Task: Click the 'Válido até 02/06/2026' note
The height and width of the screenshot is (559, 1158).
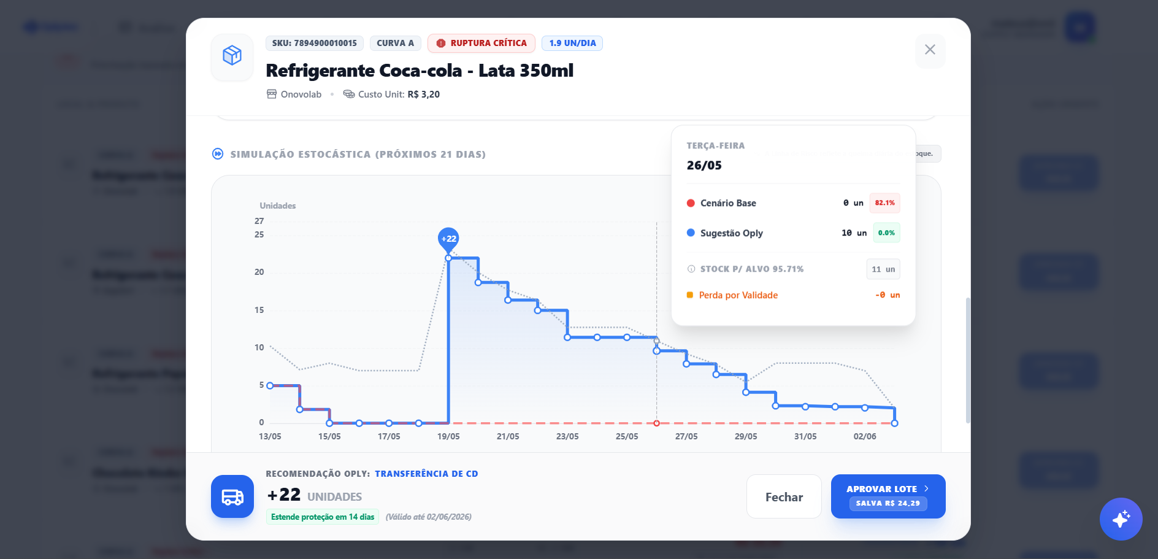Action: [x=429, y=517]
